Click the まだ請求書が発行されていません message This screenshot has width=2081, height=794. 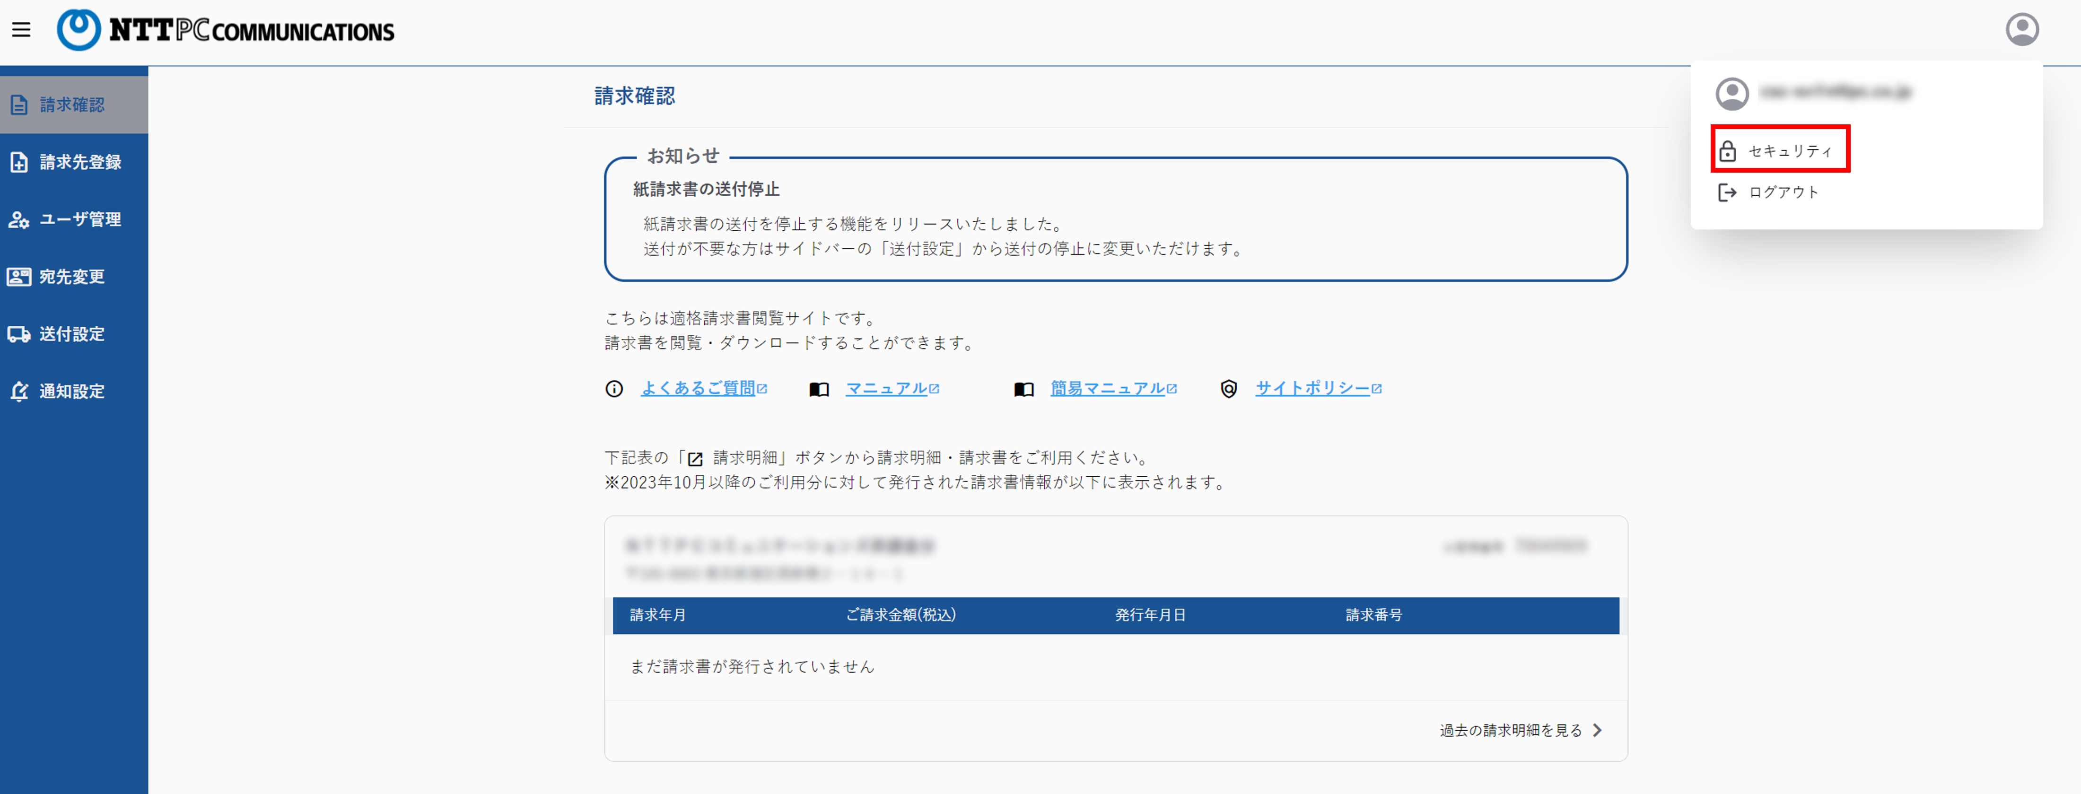coord(752,666)
